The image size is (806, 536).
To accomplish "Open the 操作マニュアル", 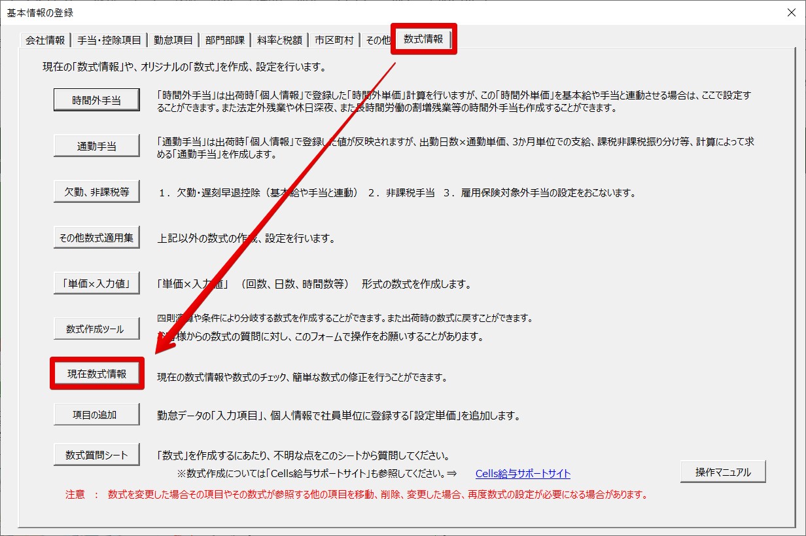I will pos(722,472).
